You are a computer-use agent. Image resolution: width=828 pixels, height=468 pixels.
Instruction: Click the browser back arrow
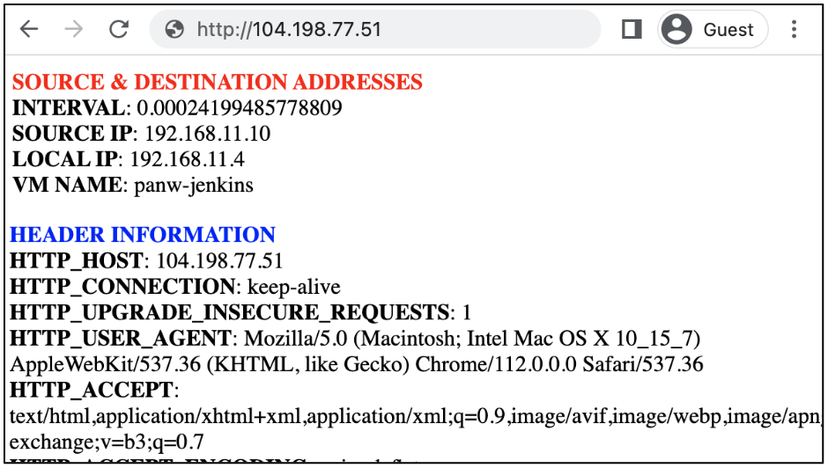click(x=30, y=30)
